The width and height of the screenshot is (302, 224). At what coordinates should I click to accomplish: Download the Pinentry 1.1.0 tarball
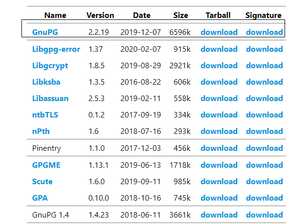coord(219,148)
